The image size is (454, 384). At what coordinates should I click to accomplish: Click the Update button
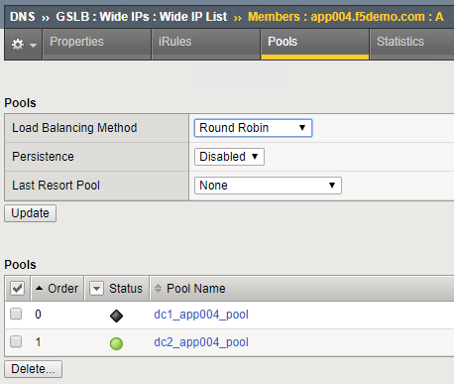tap(30, 213)
